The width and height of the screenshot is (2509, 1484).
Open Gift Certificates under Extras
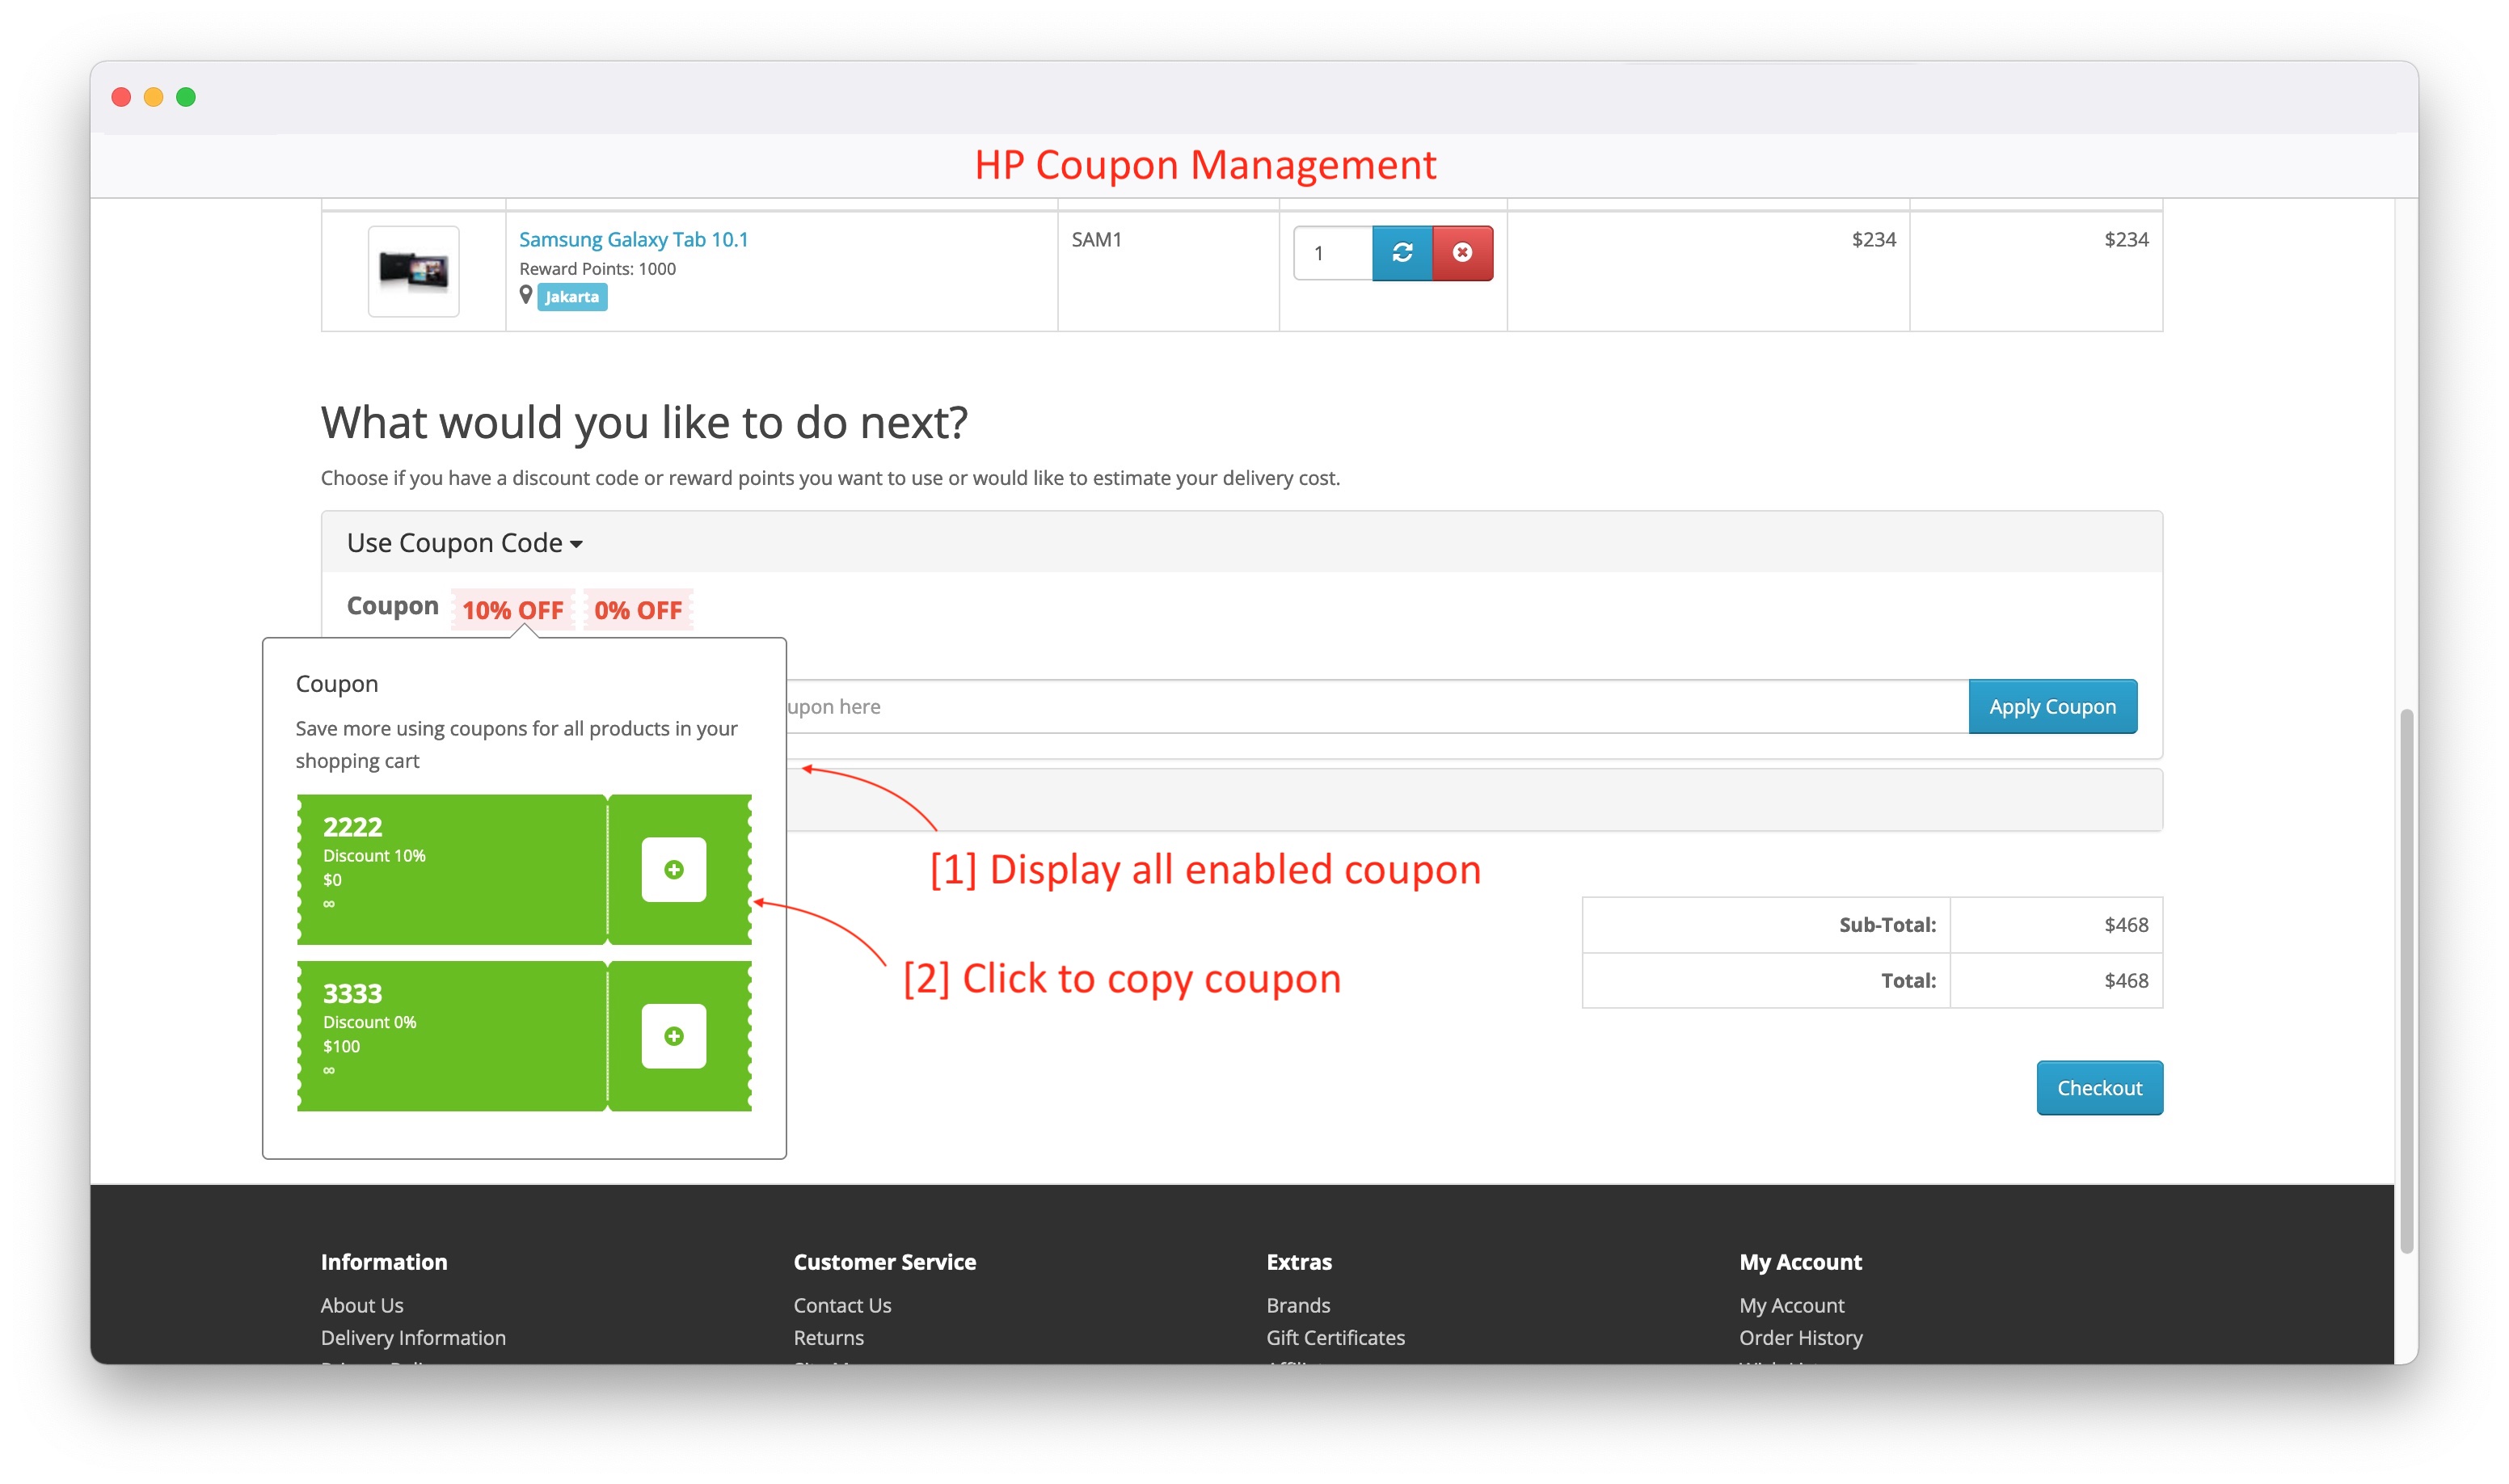[x=1335, y=1337]
